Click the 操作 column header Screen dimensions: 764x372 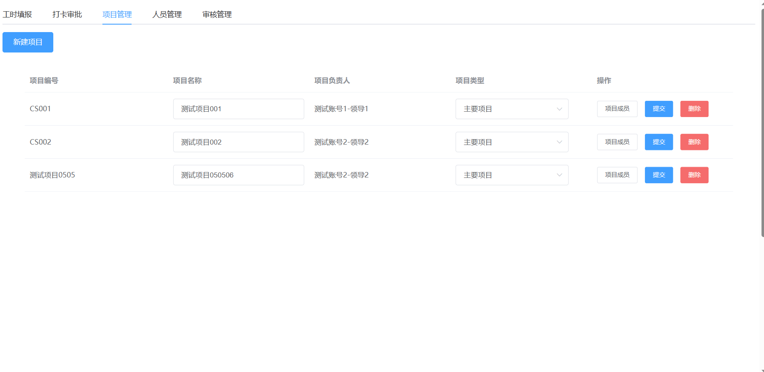604,80
